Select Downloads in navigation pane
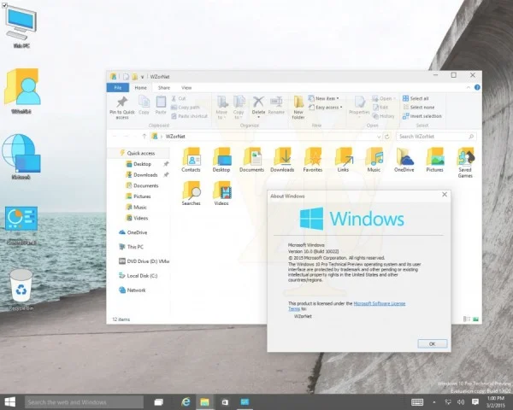This screenshot has width=513, height=410. [145, 174]
